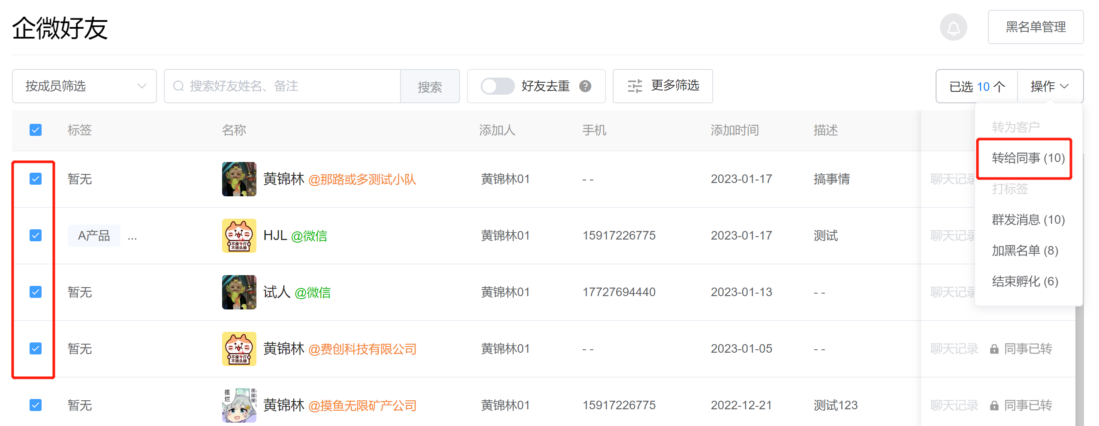Uncheck the checkbox for the 试人 row

click(x=36, y=292)
